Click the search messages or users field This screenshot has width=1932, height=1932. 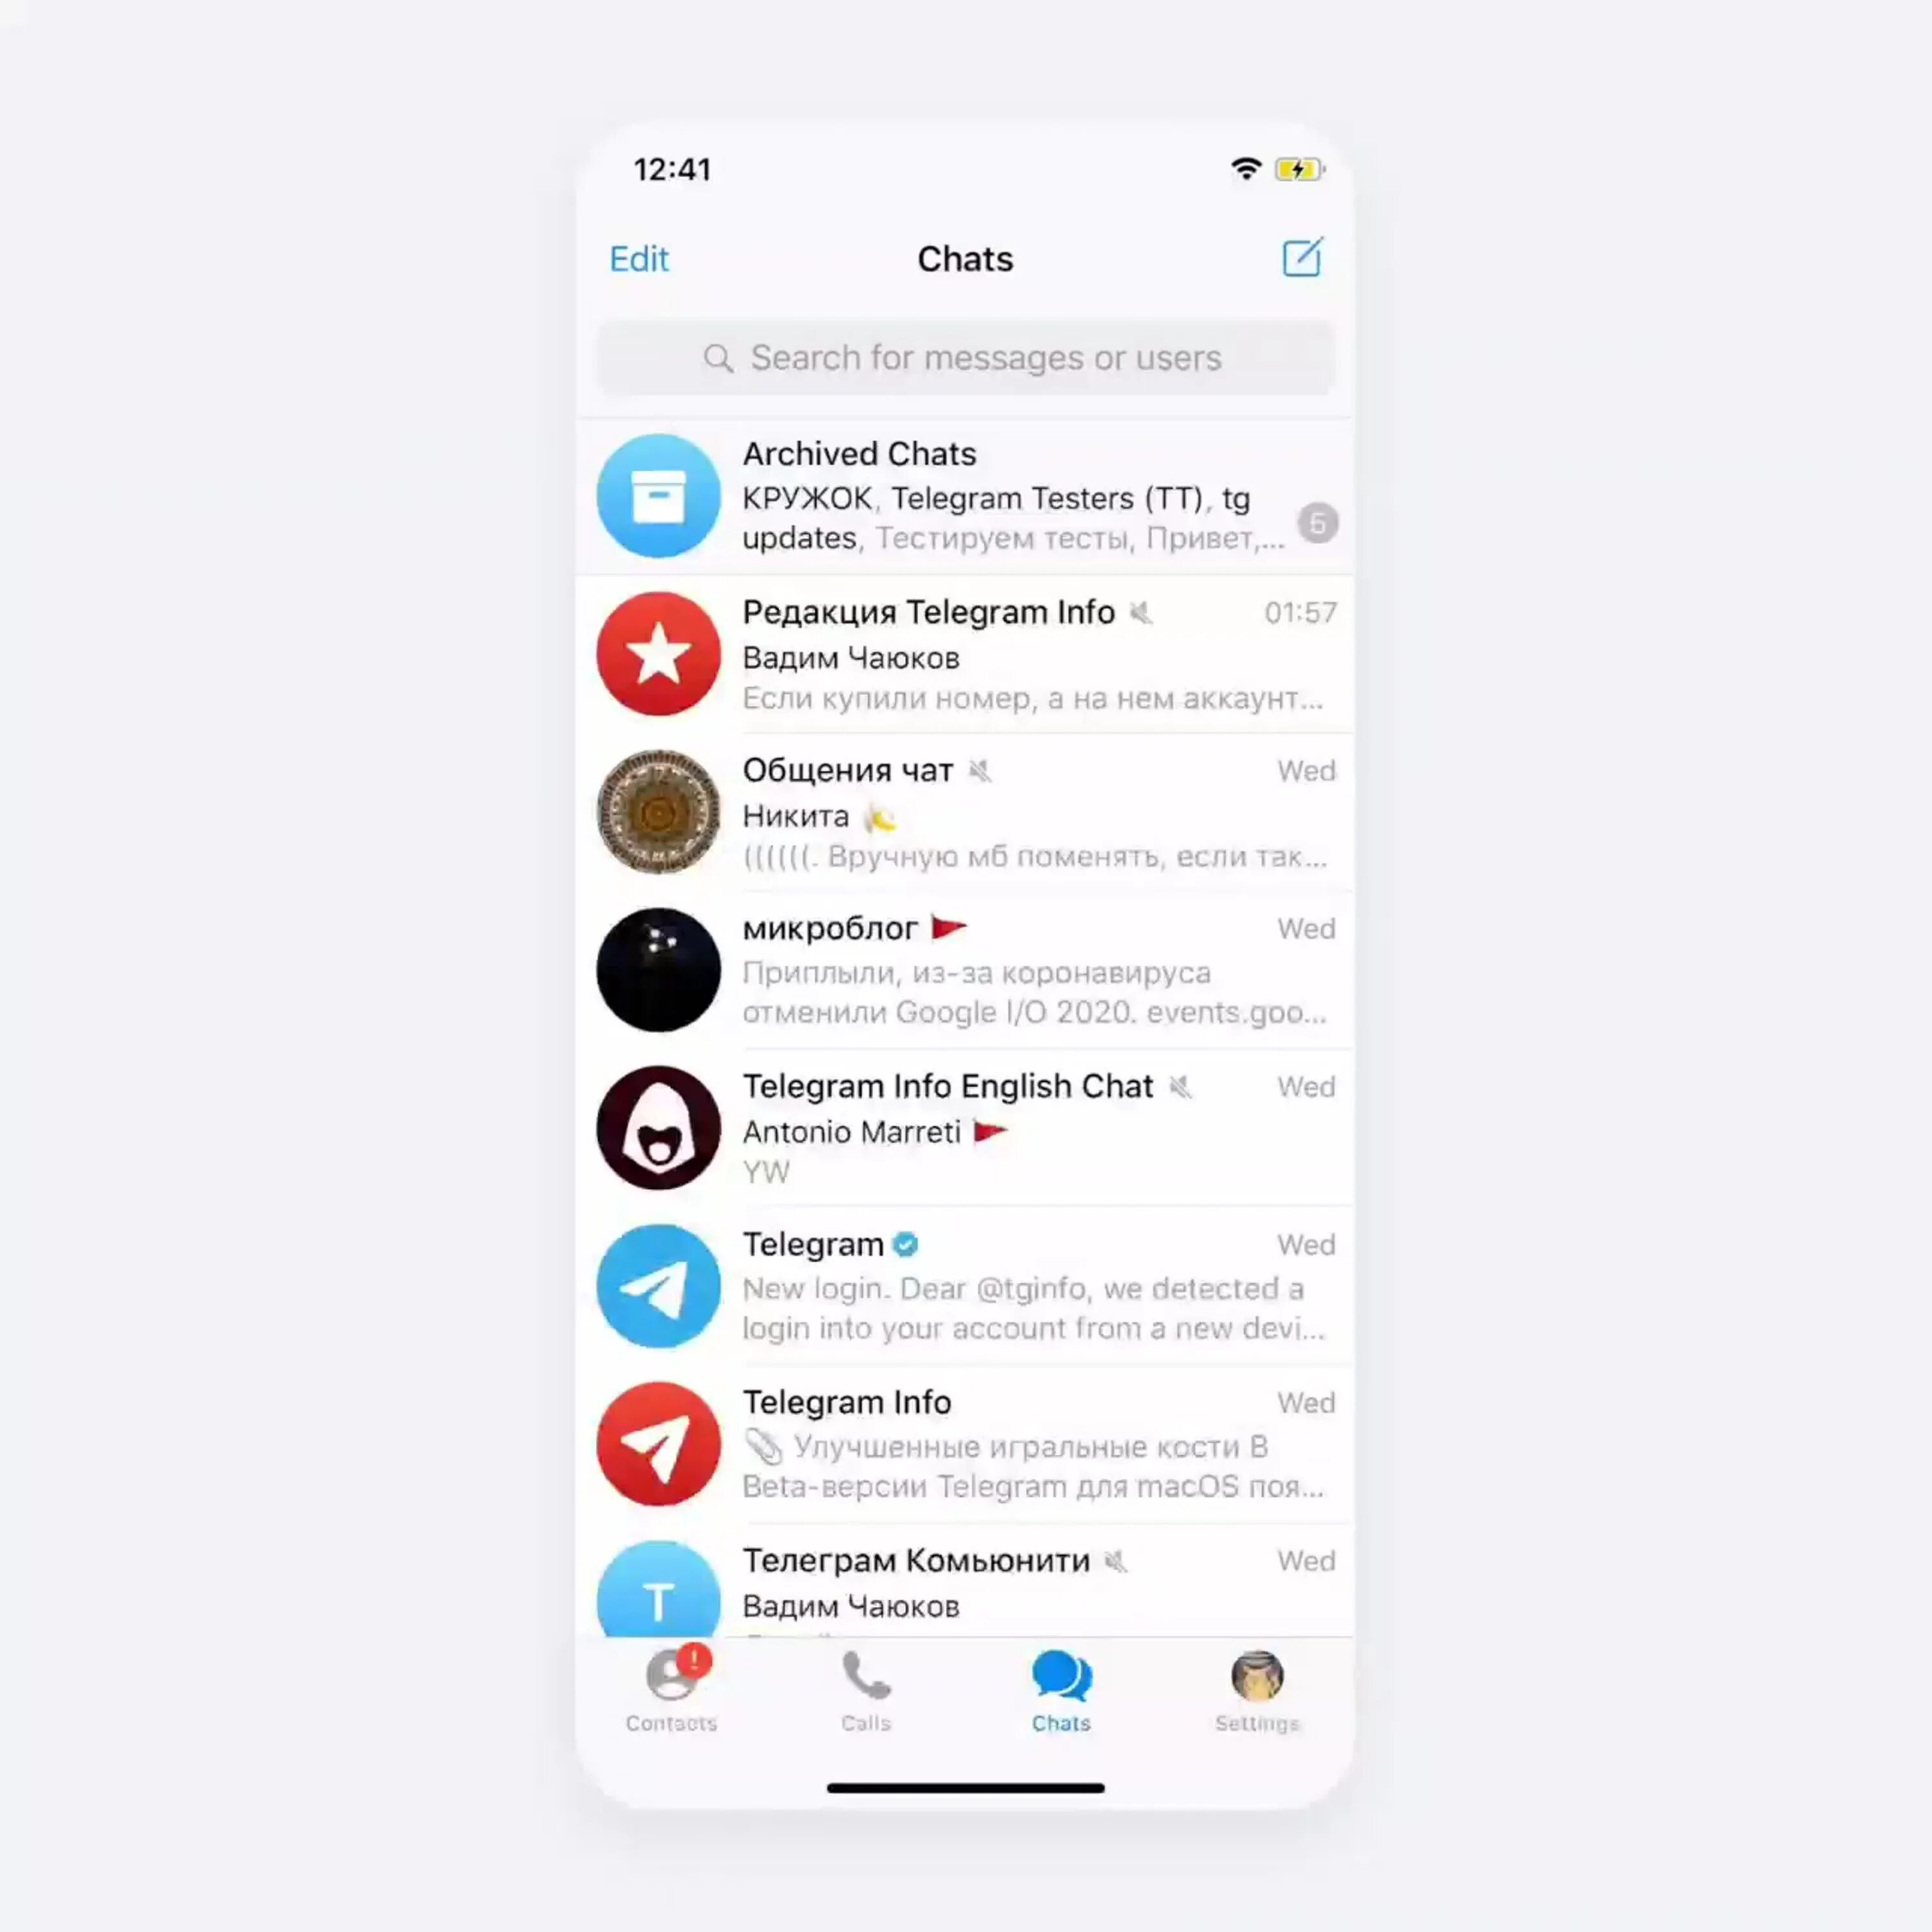[x=966, y=357]
